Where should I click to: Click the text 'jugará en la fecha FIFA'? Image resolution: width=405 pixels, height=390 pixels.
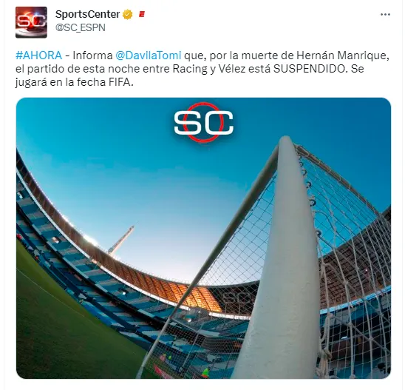click(72, 82)
